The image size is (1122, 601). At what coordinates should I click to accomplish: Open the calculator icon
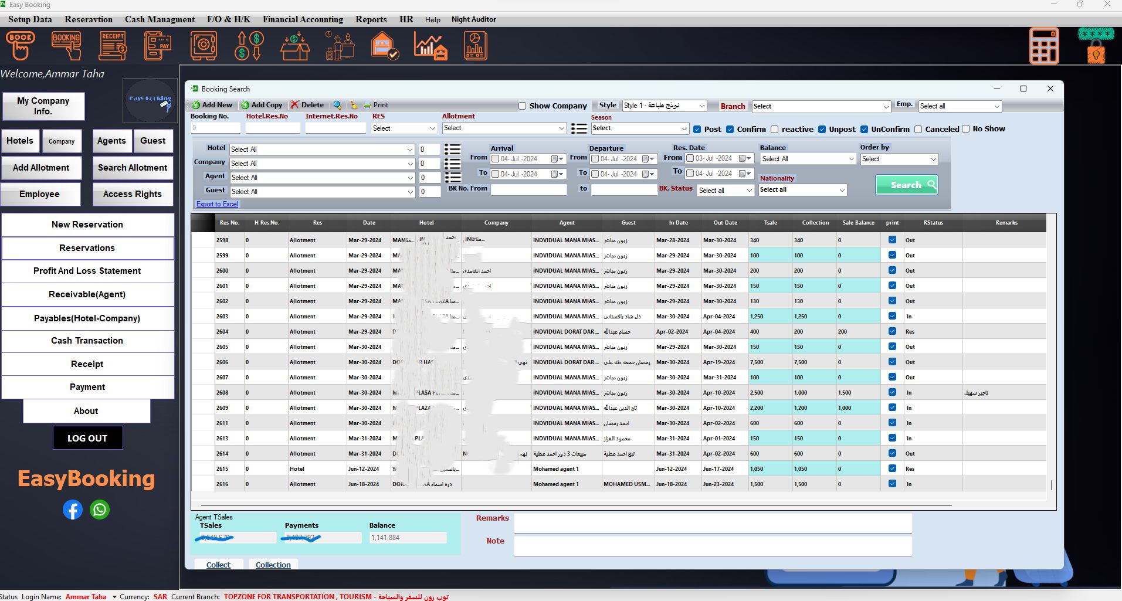1044,46
